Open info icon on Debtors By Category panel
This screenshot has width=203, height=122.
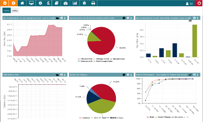tap(131, 75)
